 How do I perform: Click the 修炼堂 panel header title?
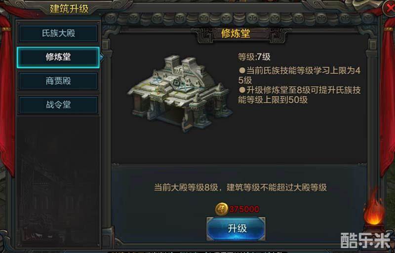click(x=236, y=34)
